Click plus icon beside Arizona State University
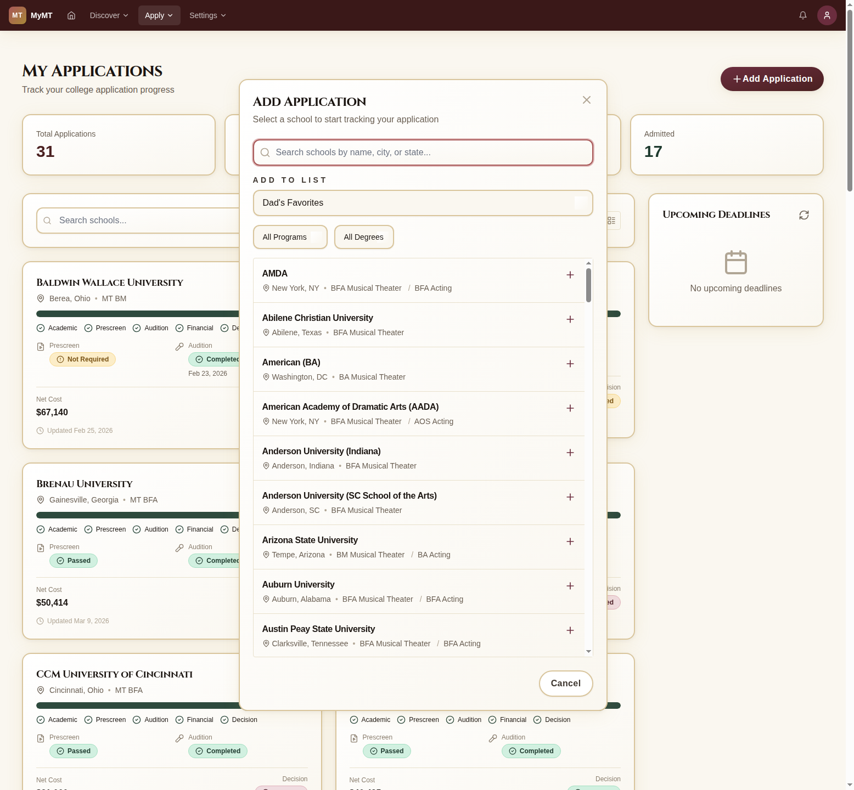Viewport: 854px width, 790px height. pyautogui.click(x=570, y=541)
